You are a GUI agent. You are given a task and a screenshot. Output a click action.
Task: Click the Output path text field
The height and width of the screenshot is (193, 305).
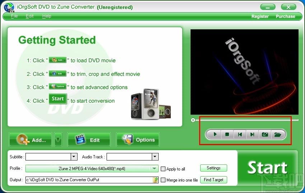89,180
